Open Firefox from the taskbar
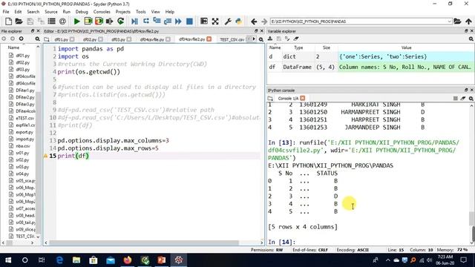The height and width of the screenshot is (267, 475). 128,260
